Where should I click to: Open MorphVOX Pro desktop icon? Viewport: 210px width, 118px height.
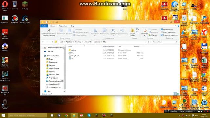click(5, 90)
